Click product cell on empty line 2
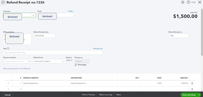 click(46, 89)
